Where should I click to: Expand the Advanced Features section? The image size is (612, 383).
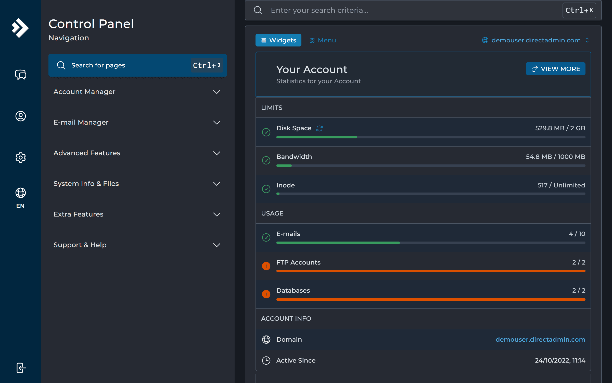coord(138,153)
